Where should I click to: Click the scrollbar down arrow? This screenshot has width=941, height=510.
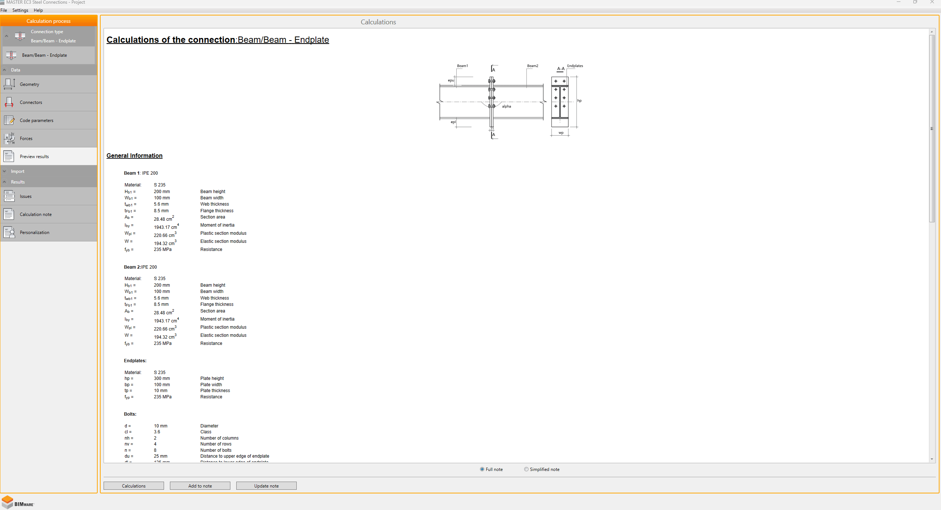pyautogui.click(x=932, y=459)
